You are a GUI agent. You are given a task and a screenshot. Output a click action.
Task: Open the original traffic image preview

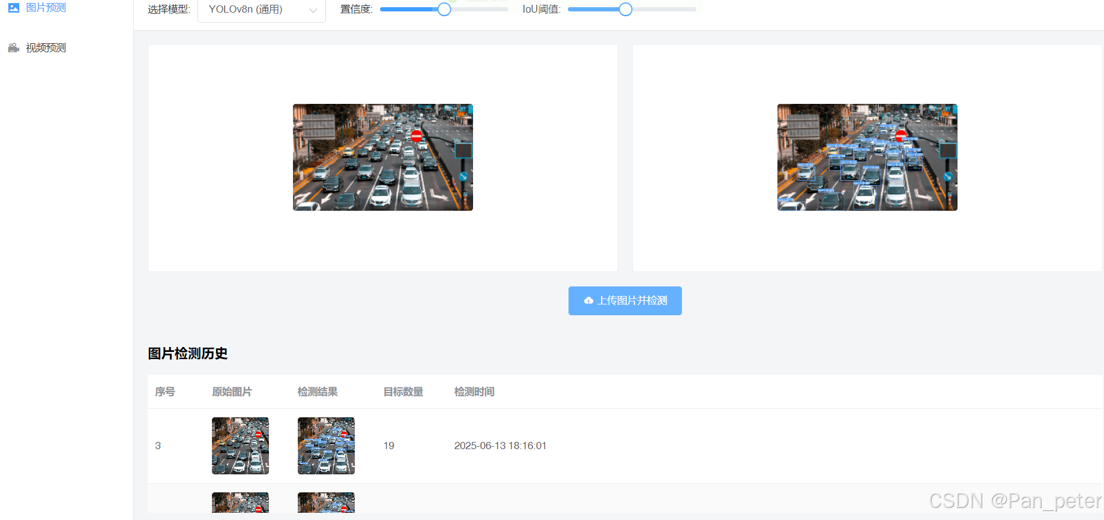pos(383,157)
